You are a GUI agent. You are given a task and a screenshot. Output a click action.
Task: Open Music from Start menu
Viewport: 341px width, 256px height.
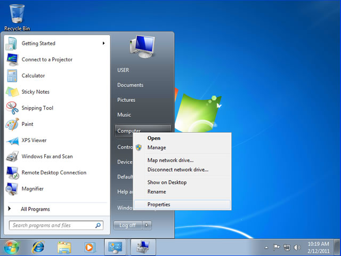coord(124,115)
